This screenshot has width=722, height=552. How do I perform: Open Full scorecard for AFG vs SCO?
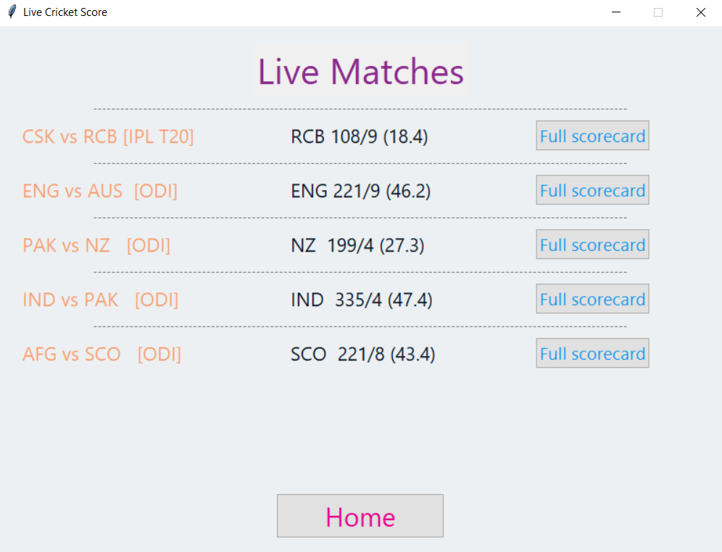592,353
